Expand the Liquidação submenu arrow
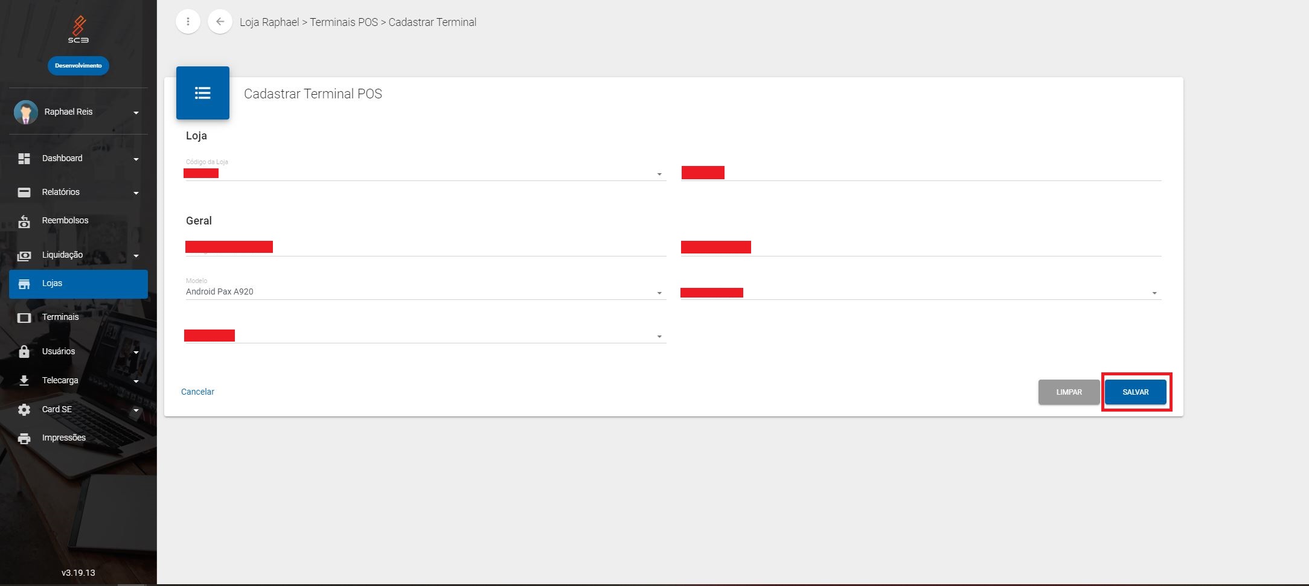Image resolution: width=1309 pixels, height=586 pixels. click(136, 256)
